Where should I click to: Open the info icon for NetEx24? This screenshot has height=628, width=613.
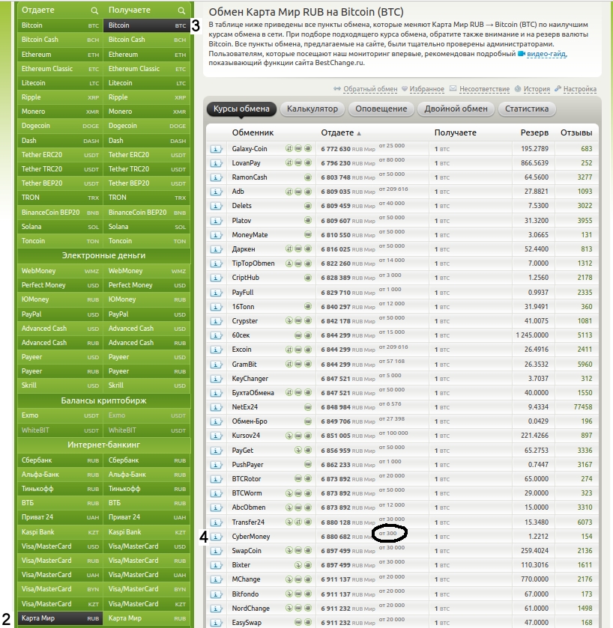216,407
